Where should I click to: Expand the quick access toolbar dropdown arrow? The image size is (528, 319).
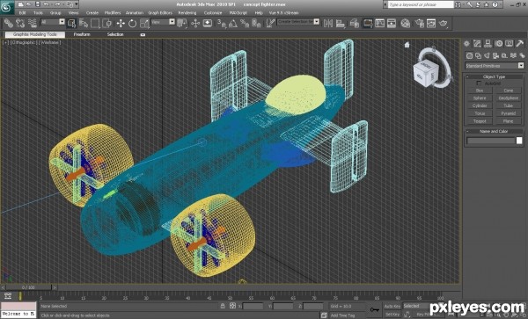77,4
